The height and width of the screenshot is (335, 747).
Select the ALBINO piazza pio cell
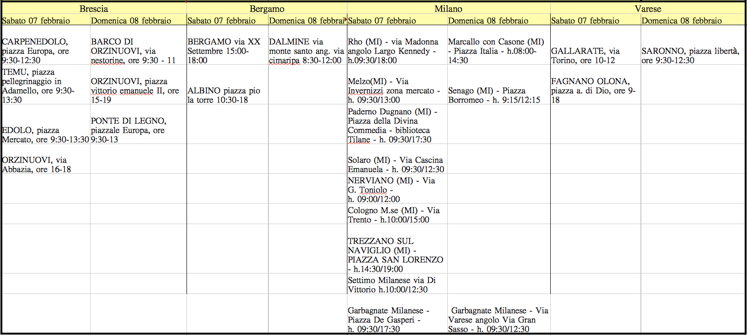(x=228, y=85)
